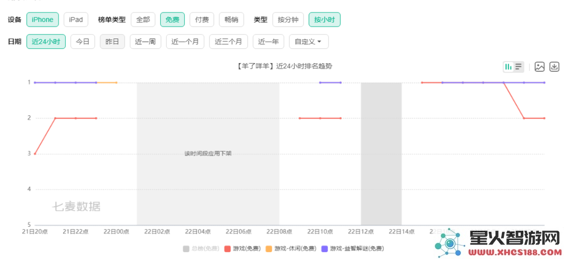Select 近三个月 date range

click(x=228, y=42)
